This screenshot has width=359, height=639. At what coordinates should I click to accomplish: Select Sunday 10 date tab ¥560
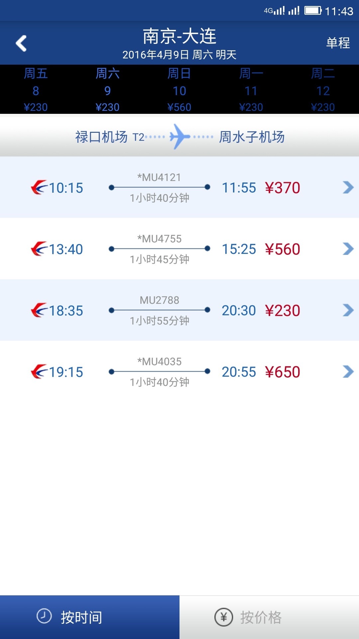pyautogui.click(x=179, y=90)
